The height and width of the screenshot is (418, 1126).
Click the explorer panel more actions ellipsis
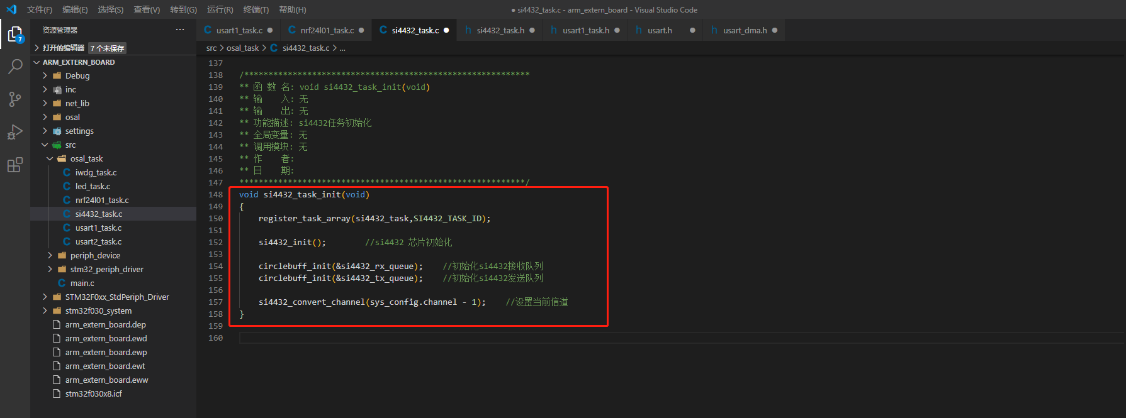[180, 30]
